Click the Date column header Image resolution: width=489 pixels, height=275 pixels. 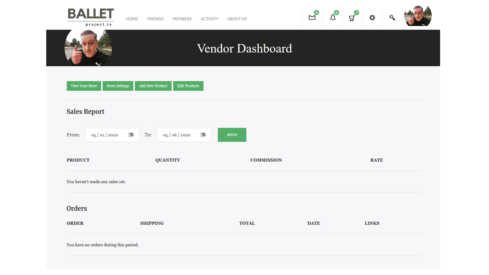pos(314,223)
